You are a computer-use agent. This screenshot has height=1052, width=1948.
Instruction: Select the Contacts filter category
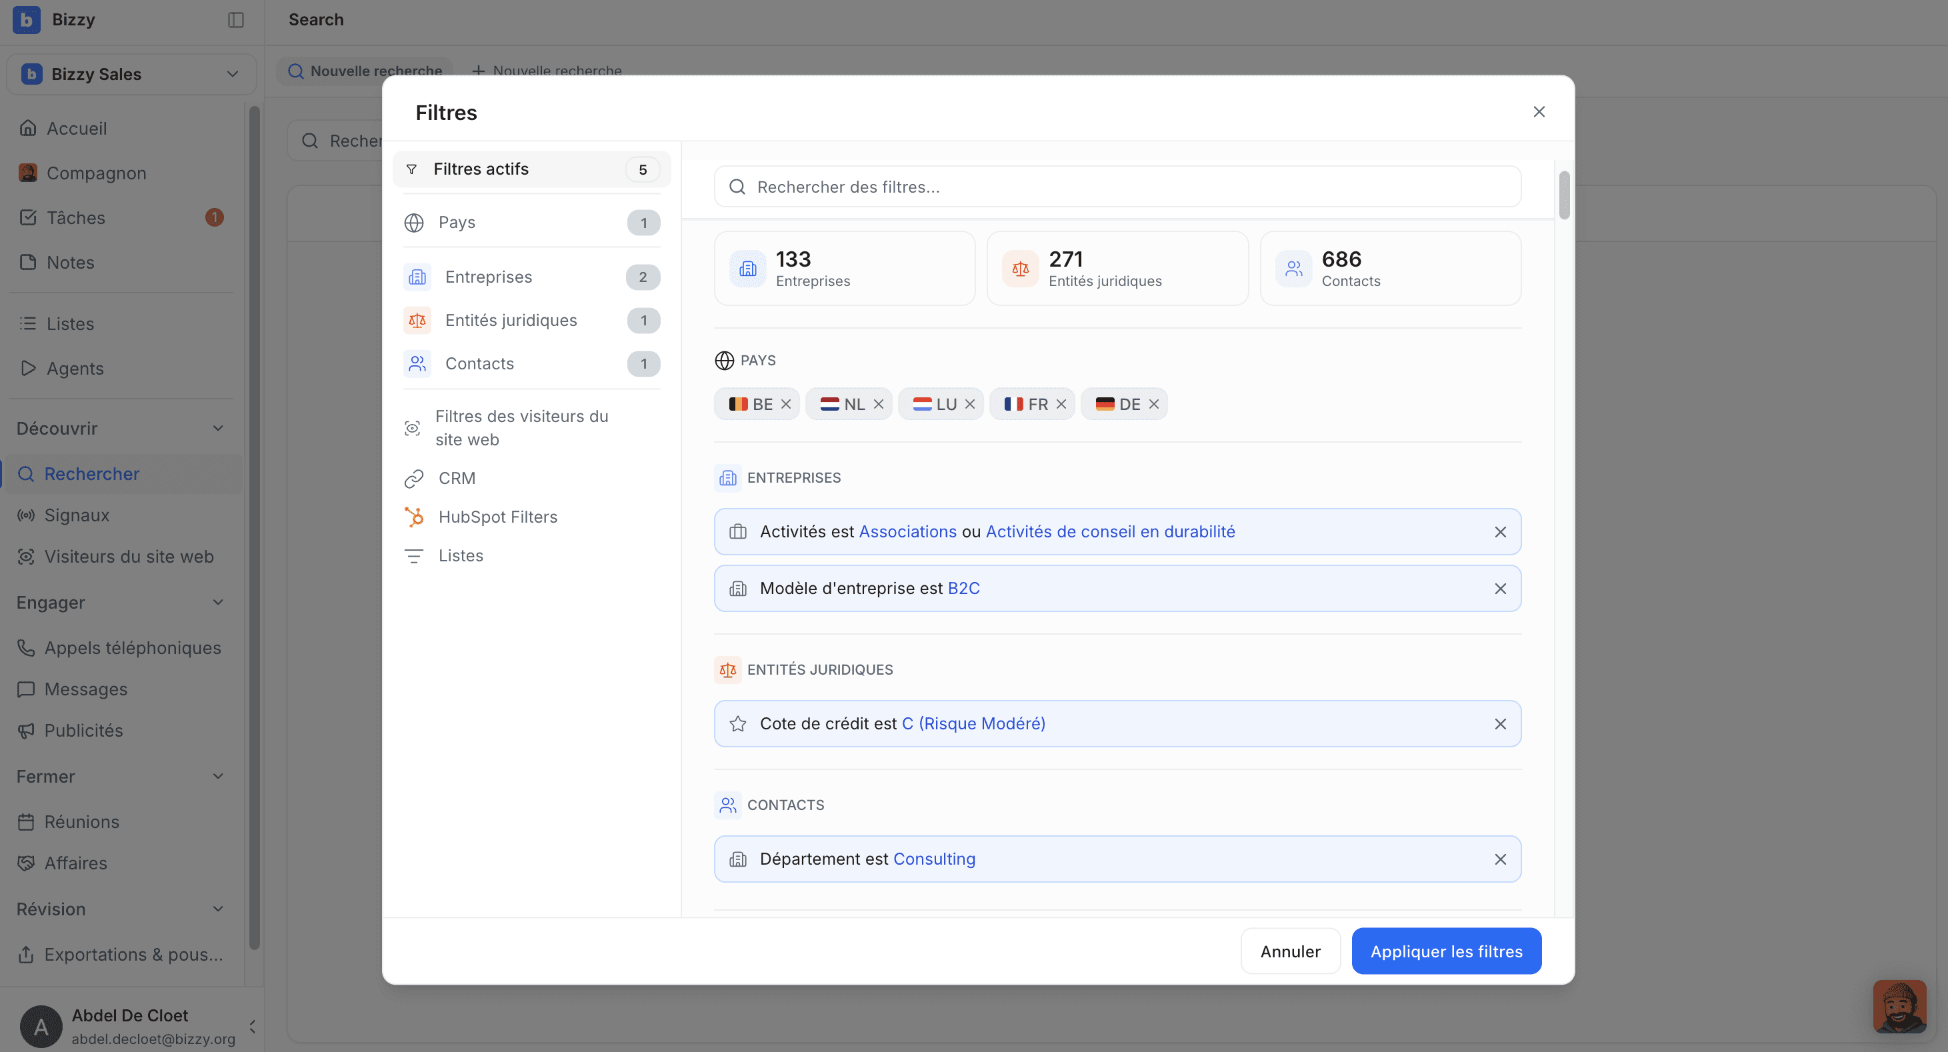531,364
